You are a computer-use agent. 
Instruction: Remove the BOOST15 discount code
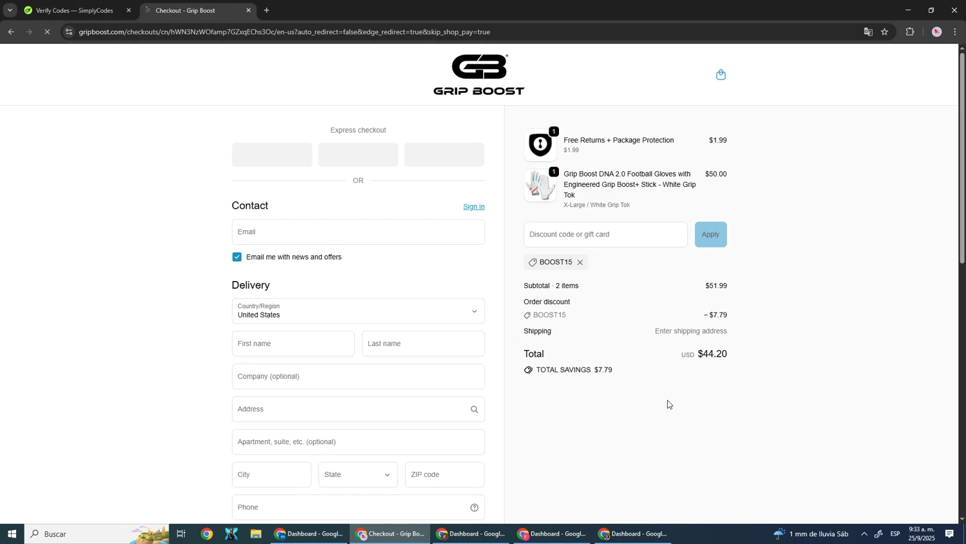click(x=580, y=262)
